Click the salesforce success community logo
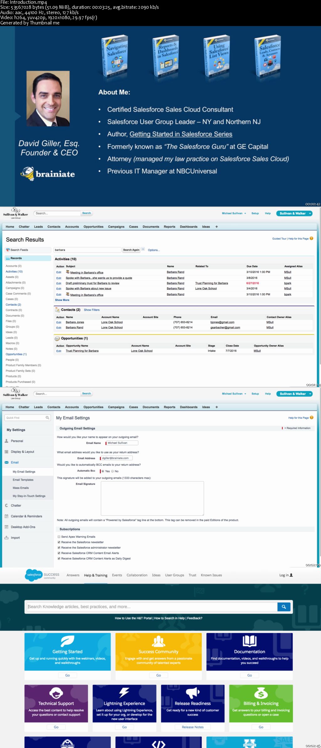 point(42,575)
